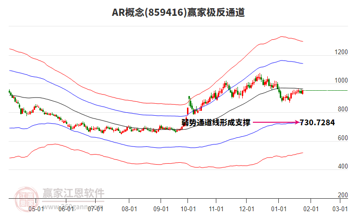This screenshot has width=349, height=216.
Task: Click the x-axis date label 06-01
Action: click(66, 209)
